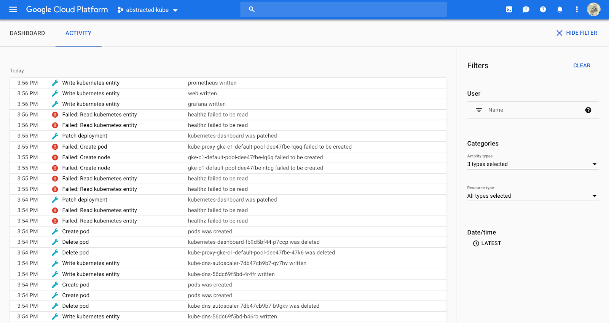Clear all filters with CLEAR
Image resolution: width=609 pixels, height=323 pixels.
tap(582, 66)
